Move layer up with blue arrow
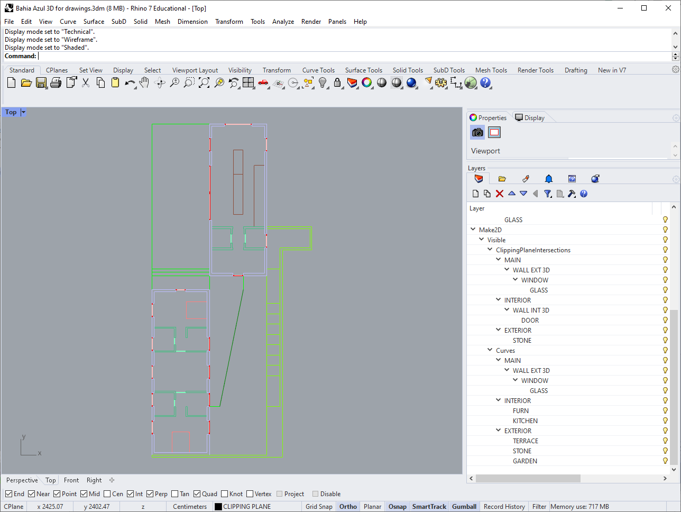This screenshot has width=681, height=512. (512, 194)
